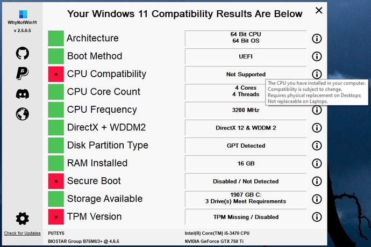Click the WhyNotWin11 Windows logo
Viewport: 371px width, 247px height.
pyautogui.click(x=23, y=14)
